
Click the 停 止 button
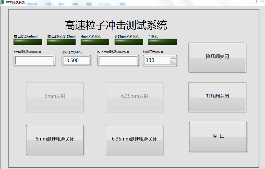pos(218,137)
